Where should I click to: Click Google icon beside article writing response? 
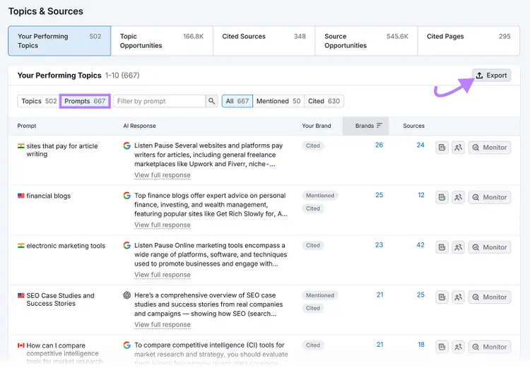tap(126, 146)
